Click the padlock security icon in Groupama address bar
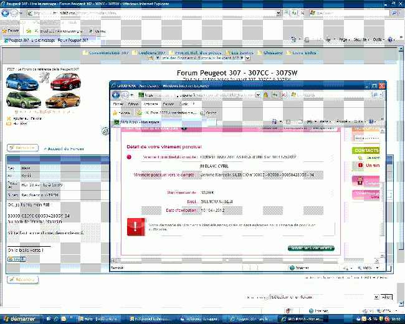The image size is (405, 324). click(x=266, y=95)
